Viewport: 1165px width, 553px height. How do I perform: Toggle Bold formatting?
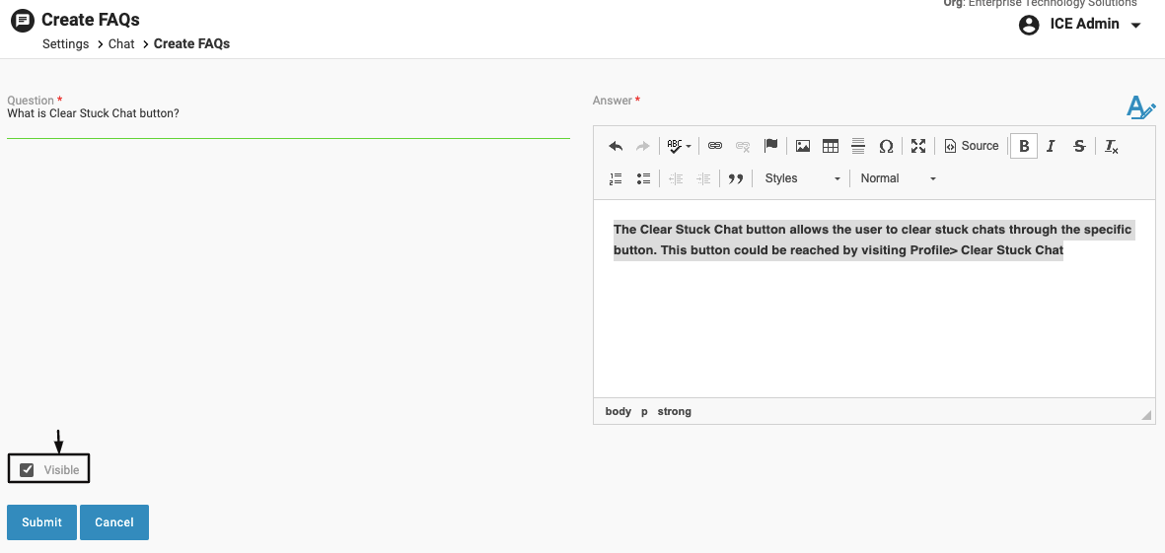pos(1024,146)
